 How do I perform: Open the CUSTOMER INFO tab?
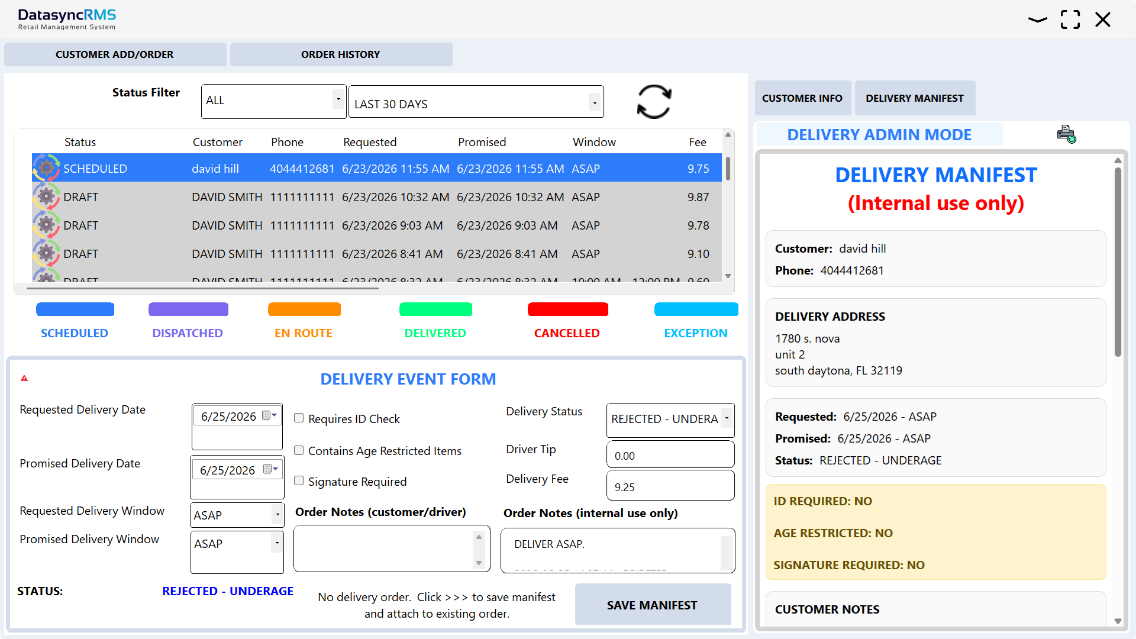coord(802,98)
